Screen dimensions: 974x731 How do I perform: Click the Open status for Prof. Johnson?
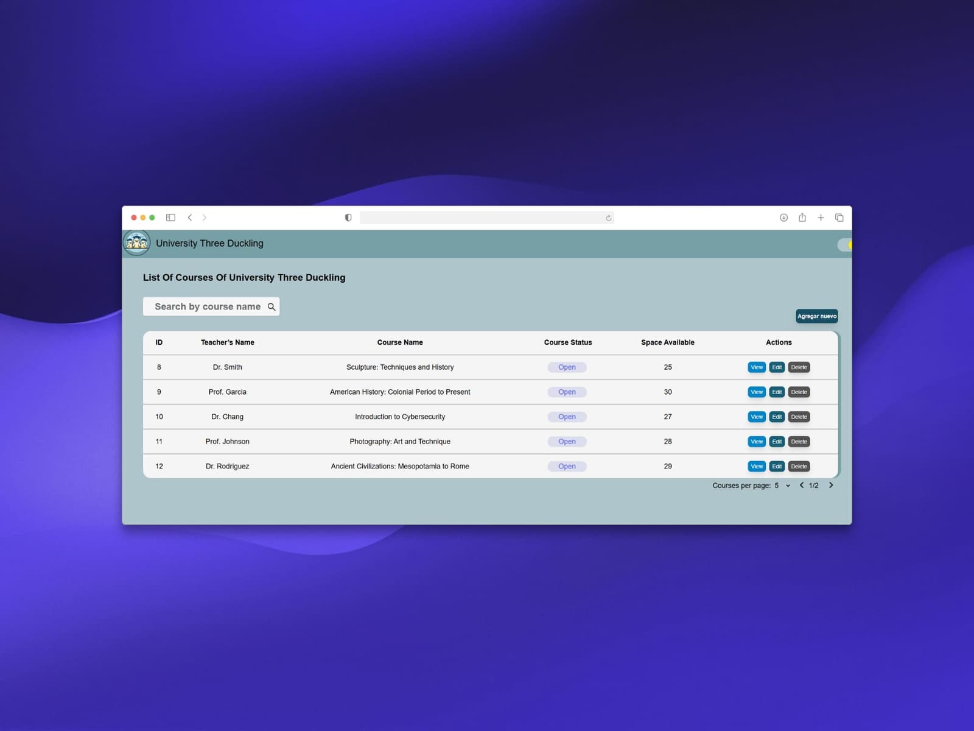(x=567, y=442)
